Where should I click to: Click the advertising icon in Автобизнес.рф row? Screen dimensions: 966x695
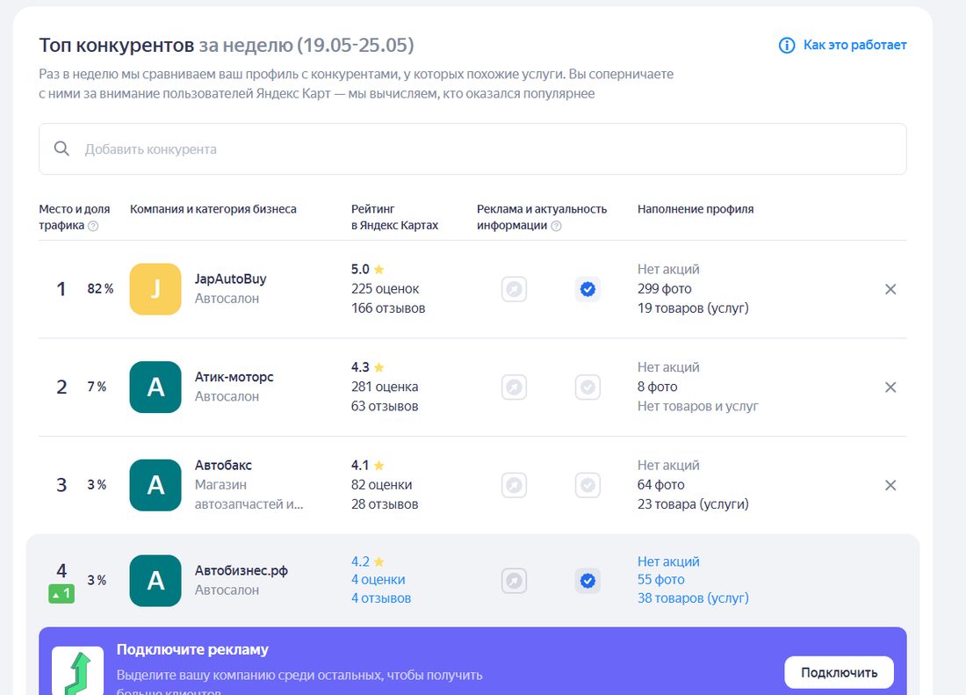(x=514, y=581)
